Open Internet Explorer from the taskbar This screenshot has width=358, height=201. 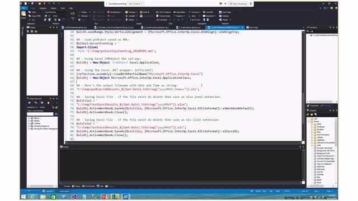[32, 197]
